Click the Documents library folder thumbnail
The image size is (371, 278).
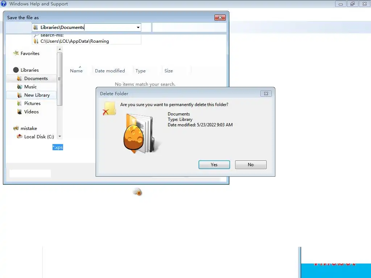pyautogui.click(x=141, y=134)
